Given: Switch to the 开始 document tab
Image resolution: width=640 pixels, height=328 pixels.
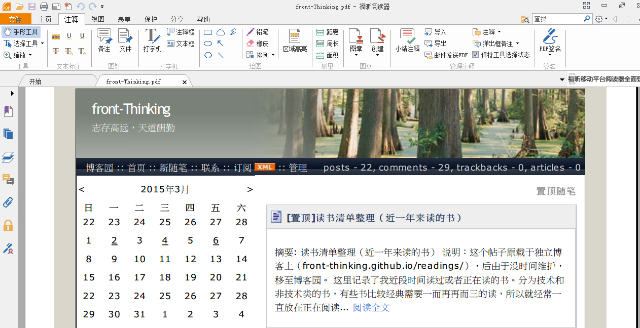Looking at the screenshot, I should click(35, 81).
